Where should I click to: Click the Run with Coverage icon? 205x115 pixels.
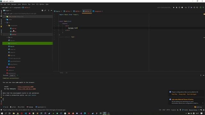(x=179, y=8)
